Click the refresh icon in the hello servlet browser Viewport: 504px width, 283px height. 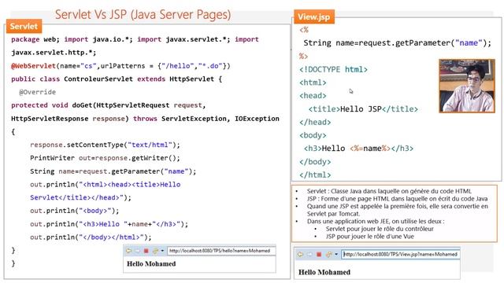coord(155,251)
